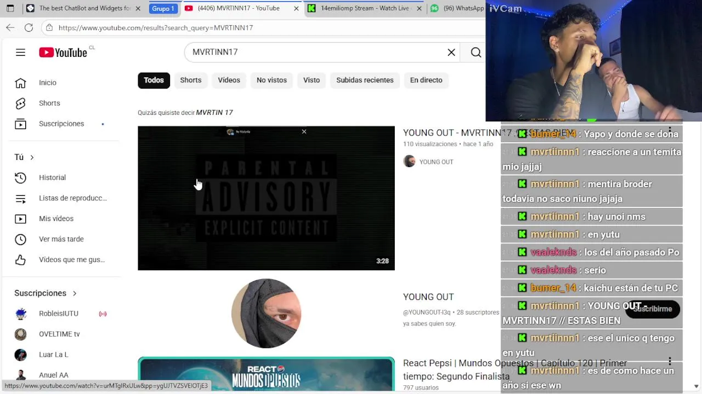The height and width of the screenshot is (394, 702).
Task: Click the suggested search MVRTIN 17 link
Action: point(214,113)
